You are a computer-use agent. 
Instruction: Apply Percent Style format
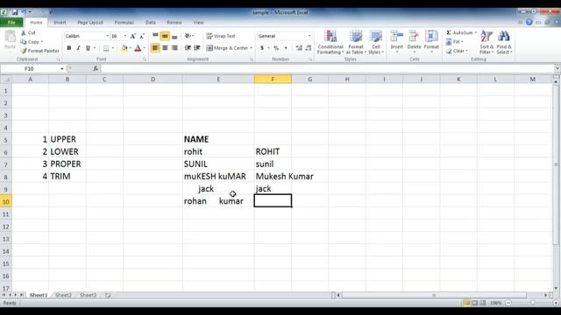276,48
